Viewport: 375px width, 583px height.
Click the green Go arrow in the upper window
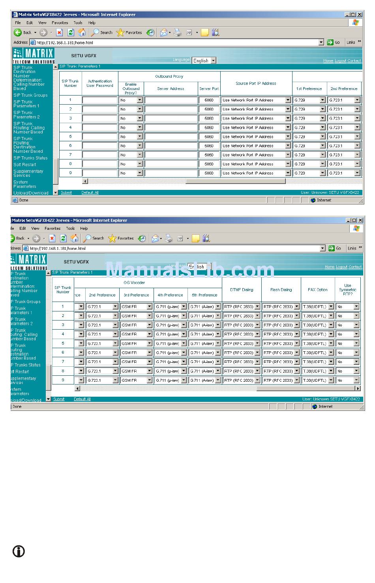pos(330,42)
